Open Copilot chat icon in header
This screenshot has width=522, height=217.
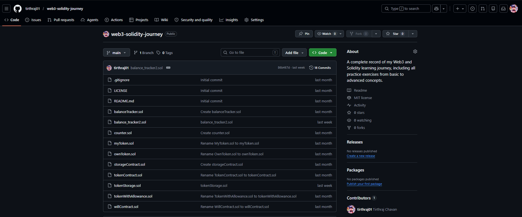tap(435, 9)
